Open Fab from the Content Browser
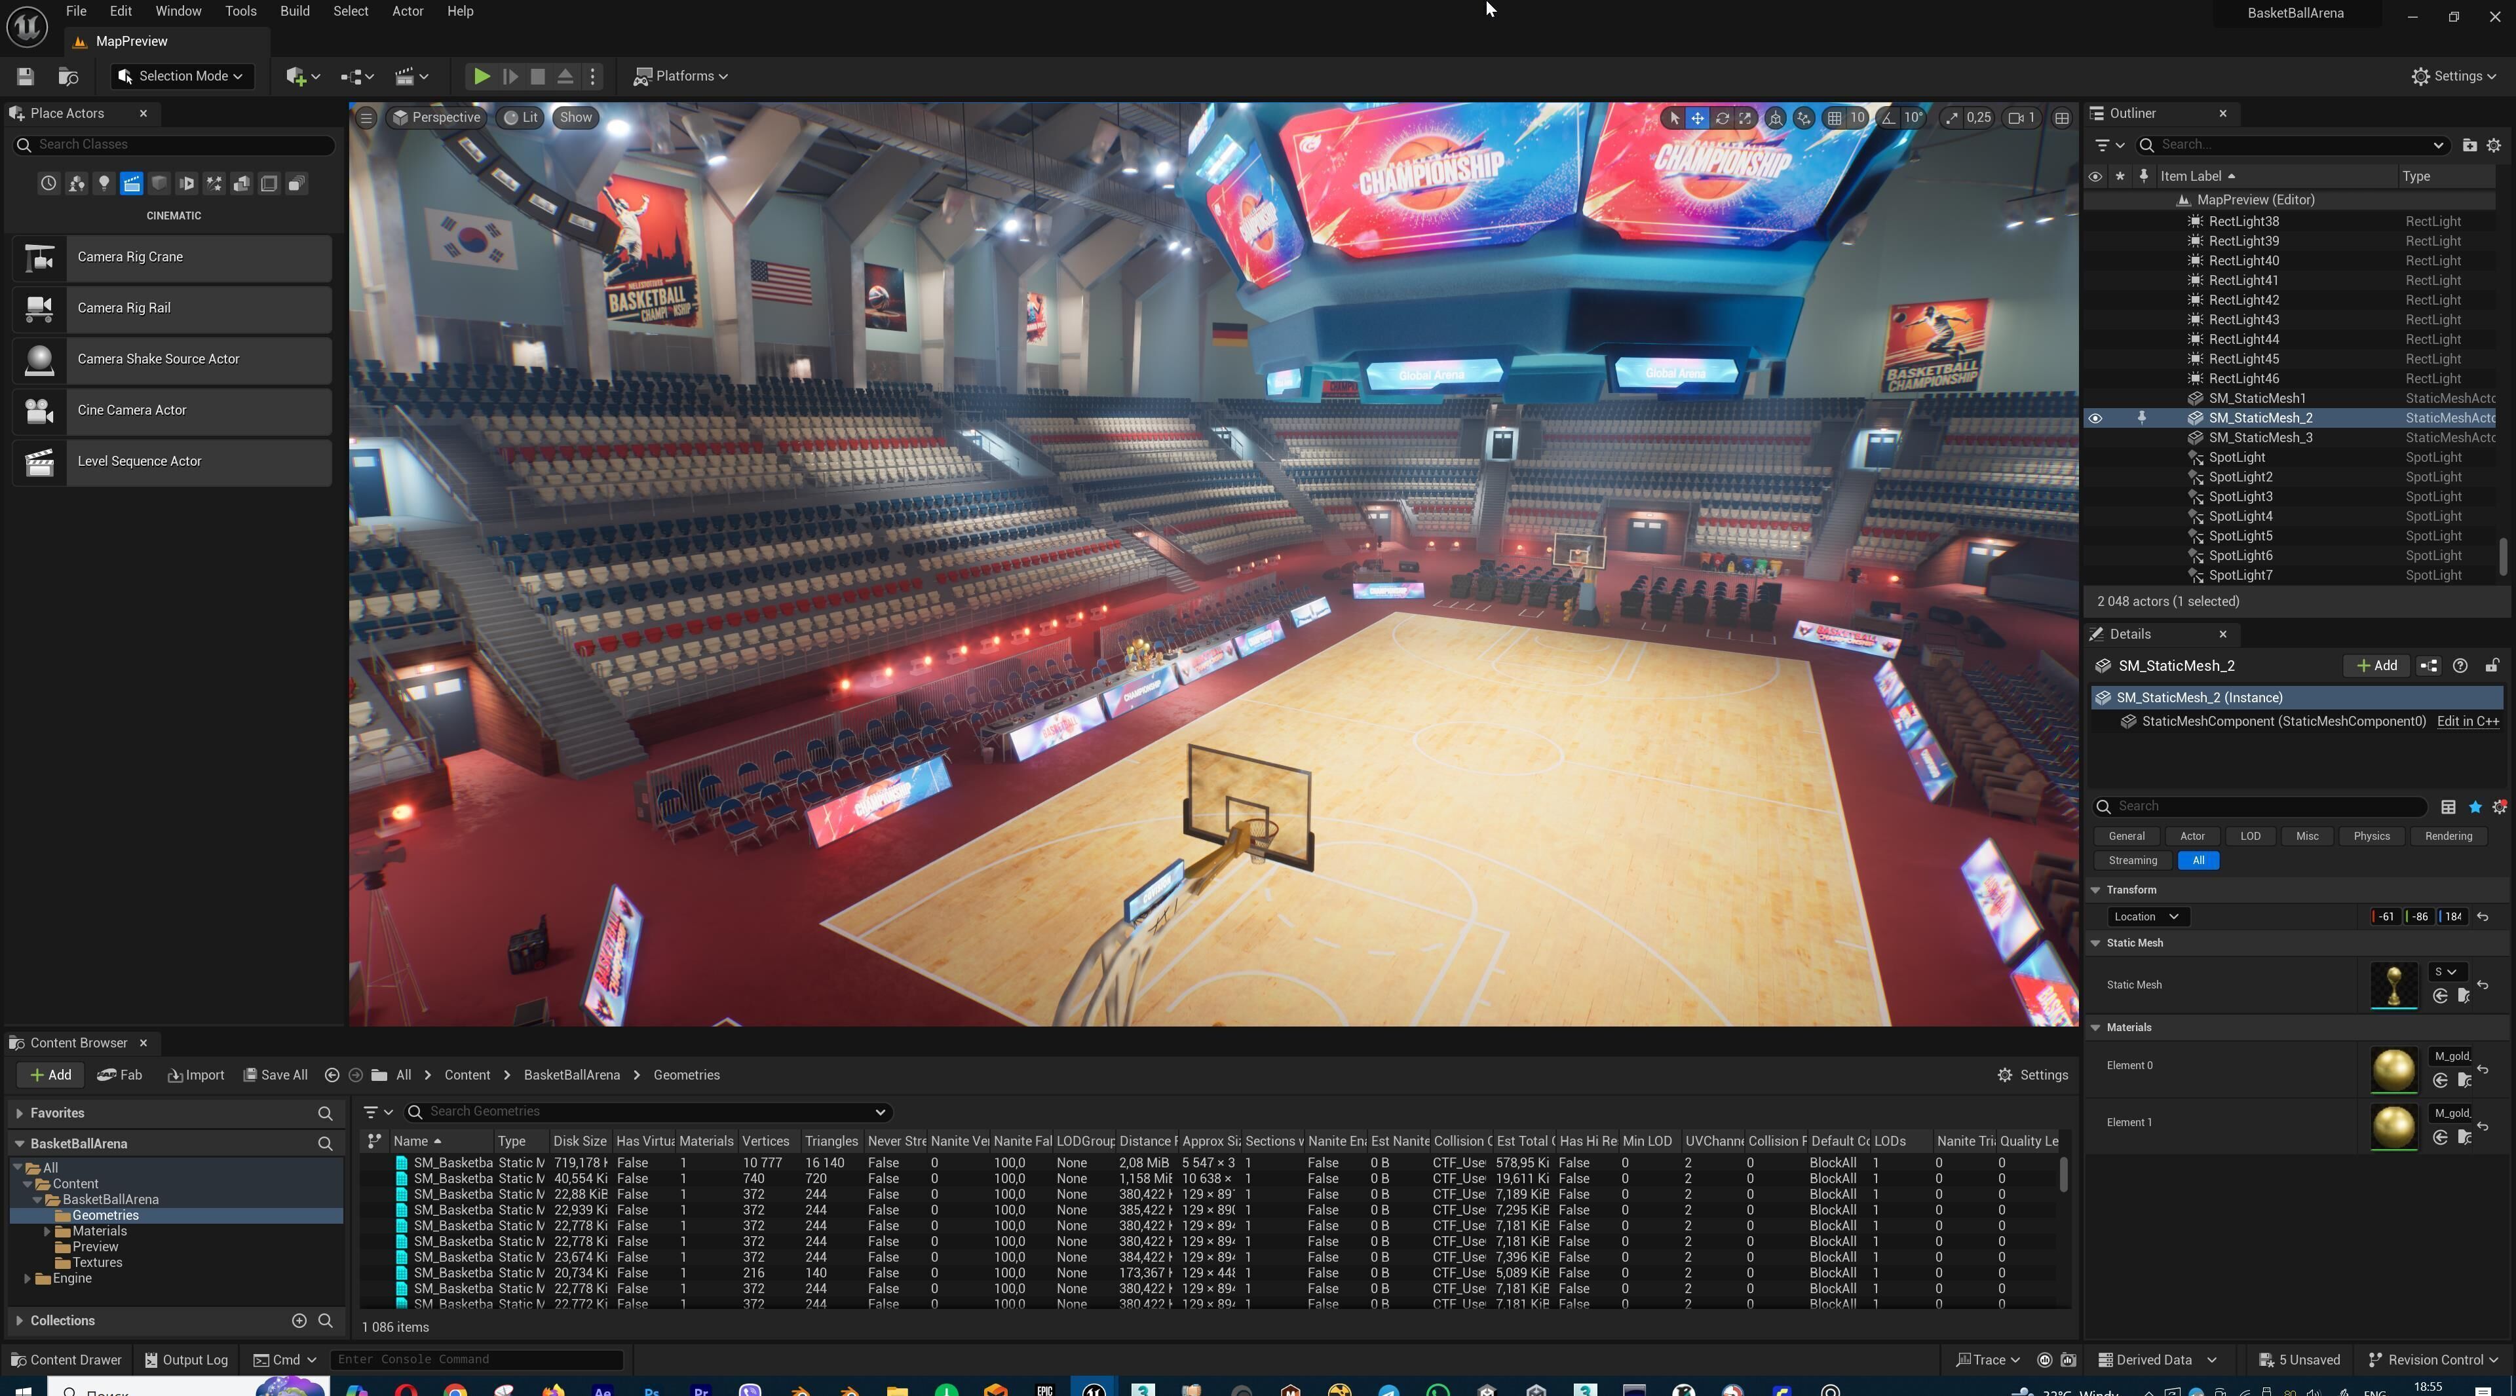Screen dimensions: 2516x1396 pyautogui.click(x=120, y=1075)
